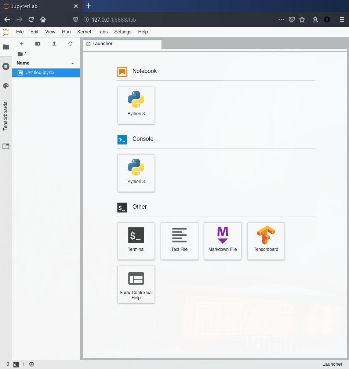The image size is (349, 369).
Task: Open a new browser tab
Action: [x=88, y=6]
